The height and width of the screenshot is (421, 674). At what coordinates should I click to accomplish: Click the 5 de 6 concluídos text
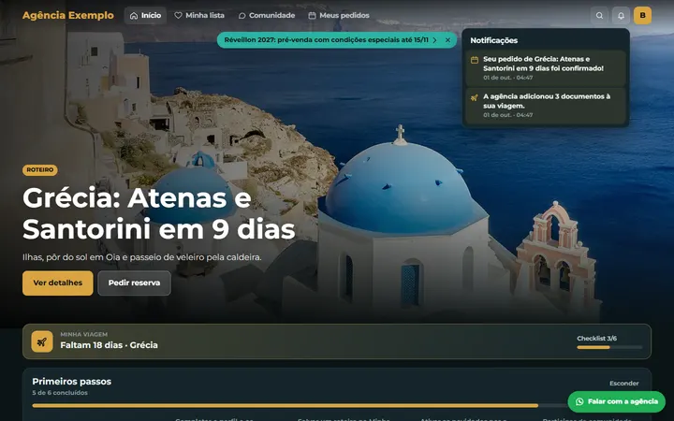tap(60, 393)
